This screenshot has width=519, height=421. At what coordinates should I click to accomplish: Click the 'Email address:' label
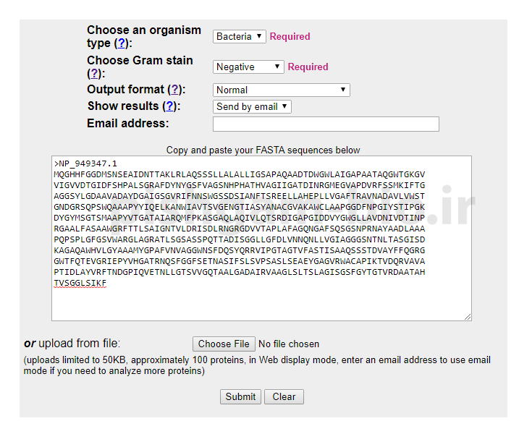(127, 124)
